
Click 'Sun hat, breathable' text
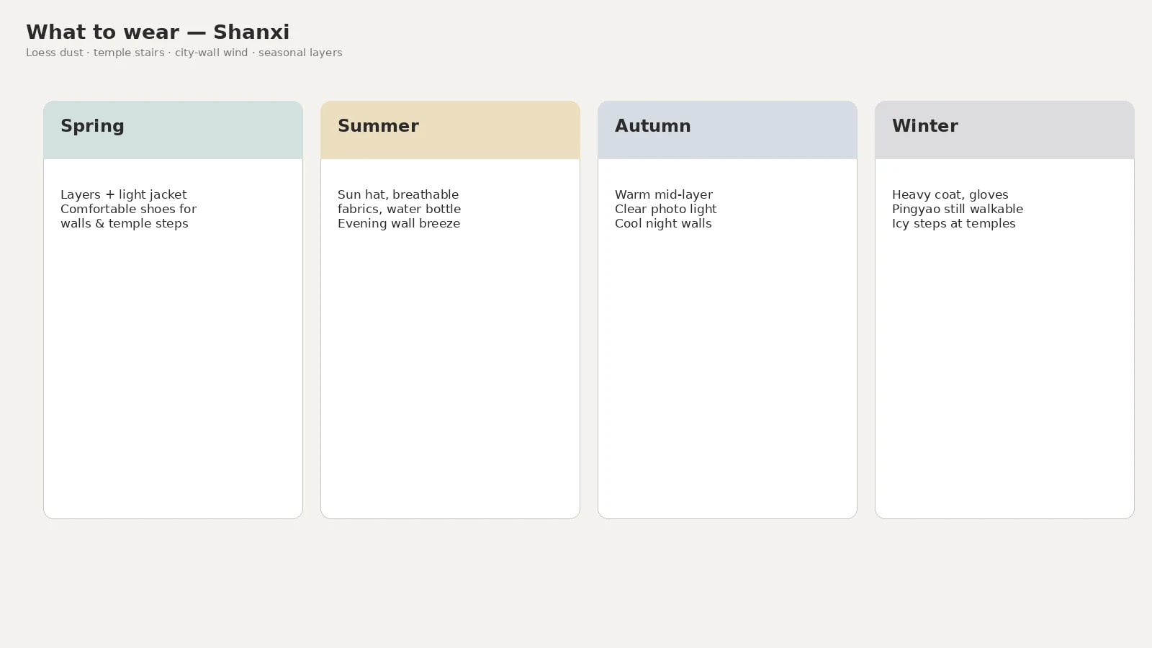tap(398, 194)
